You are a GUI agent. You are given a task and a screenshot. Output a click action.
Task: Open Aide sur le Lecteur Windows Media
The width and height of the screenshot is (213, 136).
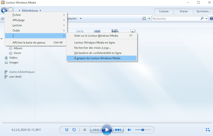[102, 36]
